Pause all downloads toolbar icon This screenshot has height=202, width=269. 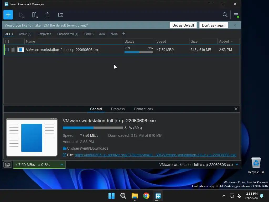(x=35, y=15)
